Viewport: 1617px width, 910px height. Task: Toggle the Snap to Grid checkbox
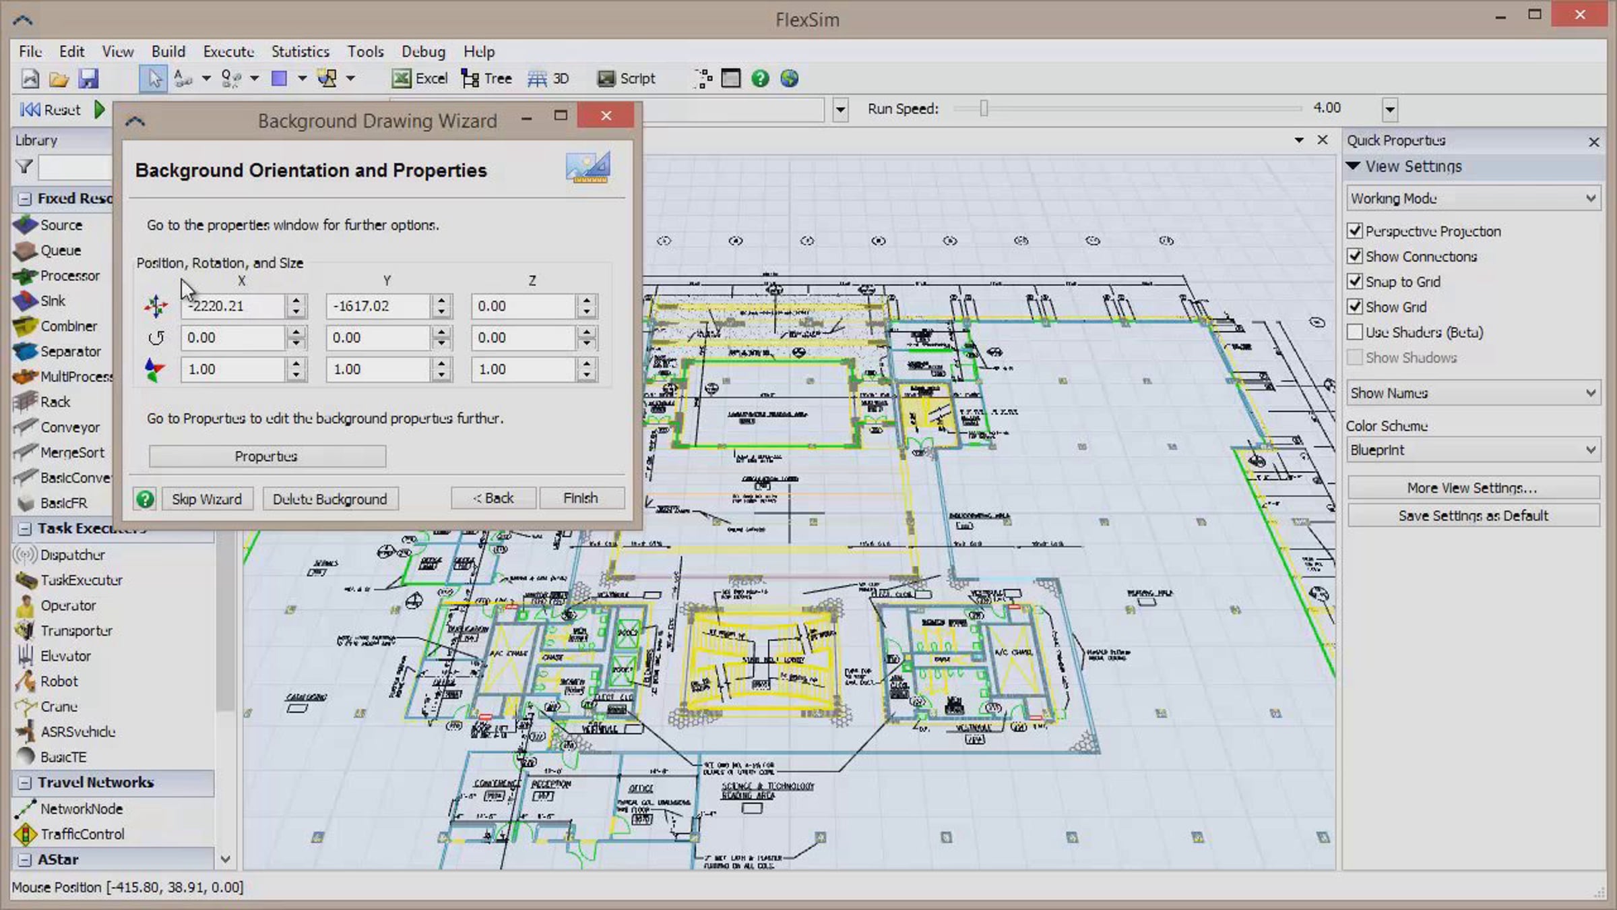tap(1355, 282)
